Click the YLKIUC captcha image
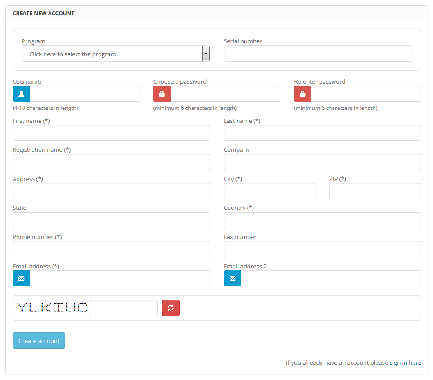The width and height of the screenshot is (433, 380). tap(52, 308)
